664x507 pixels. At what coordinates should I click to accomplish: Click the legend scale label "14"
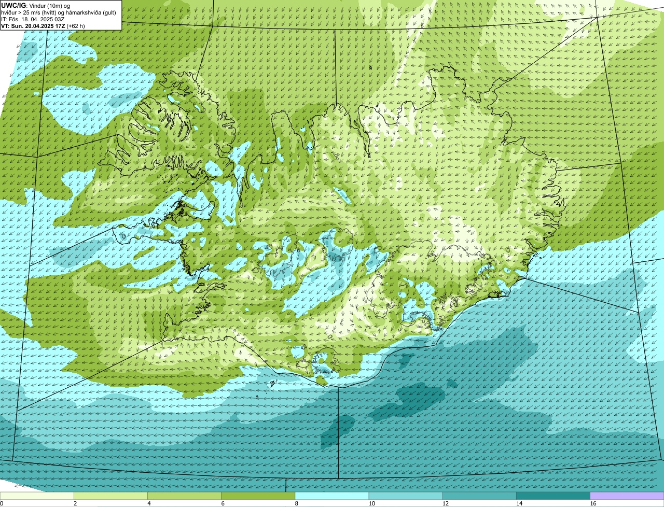coord(519,503)
